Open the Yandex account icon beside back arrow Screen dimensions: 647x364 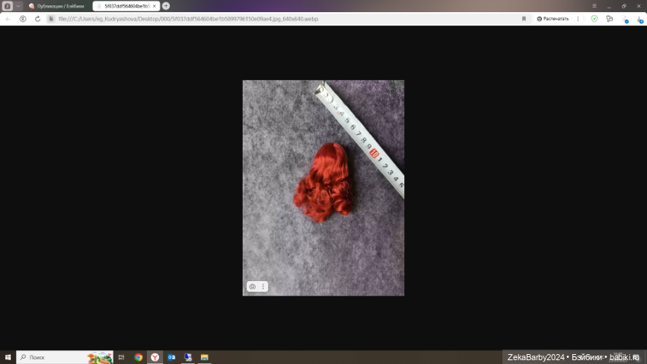[23, 18]
